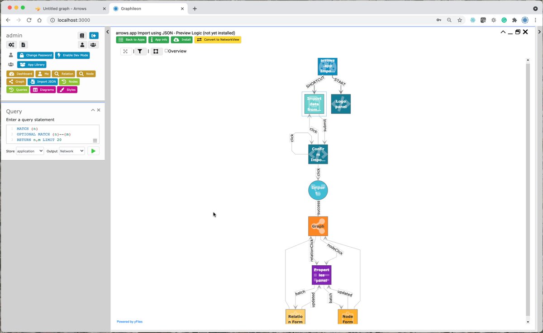Open the filter funnel icon in graph toolbar

tap(140, 52)
